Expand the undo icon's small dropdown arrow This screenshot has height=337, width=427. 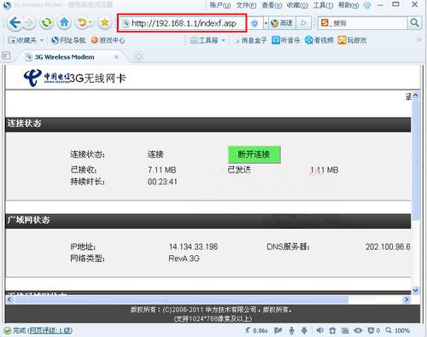click(90, 22)
